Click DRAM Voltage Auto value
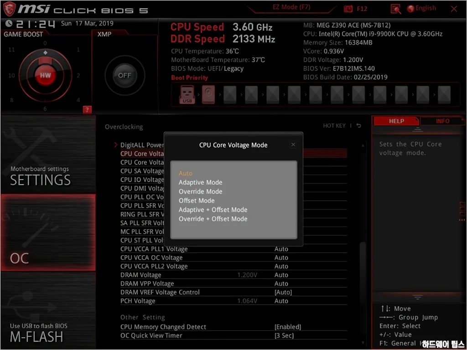Viewport: 467px width, 350px height. click(x=281, y=275)
